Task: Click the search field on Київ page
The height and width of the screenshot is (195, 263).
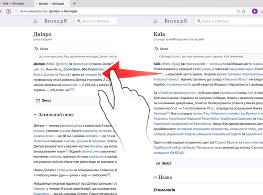Action: [x=229, y=21]
